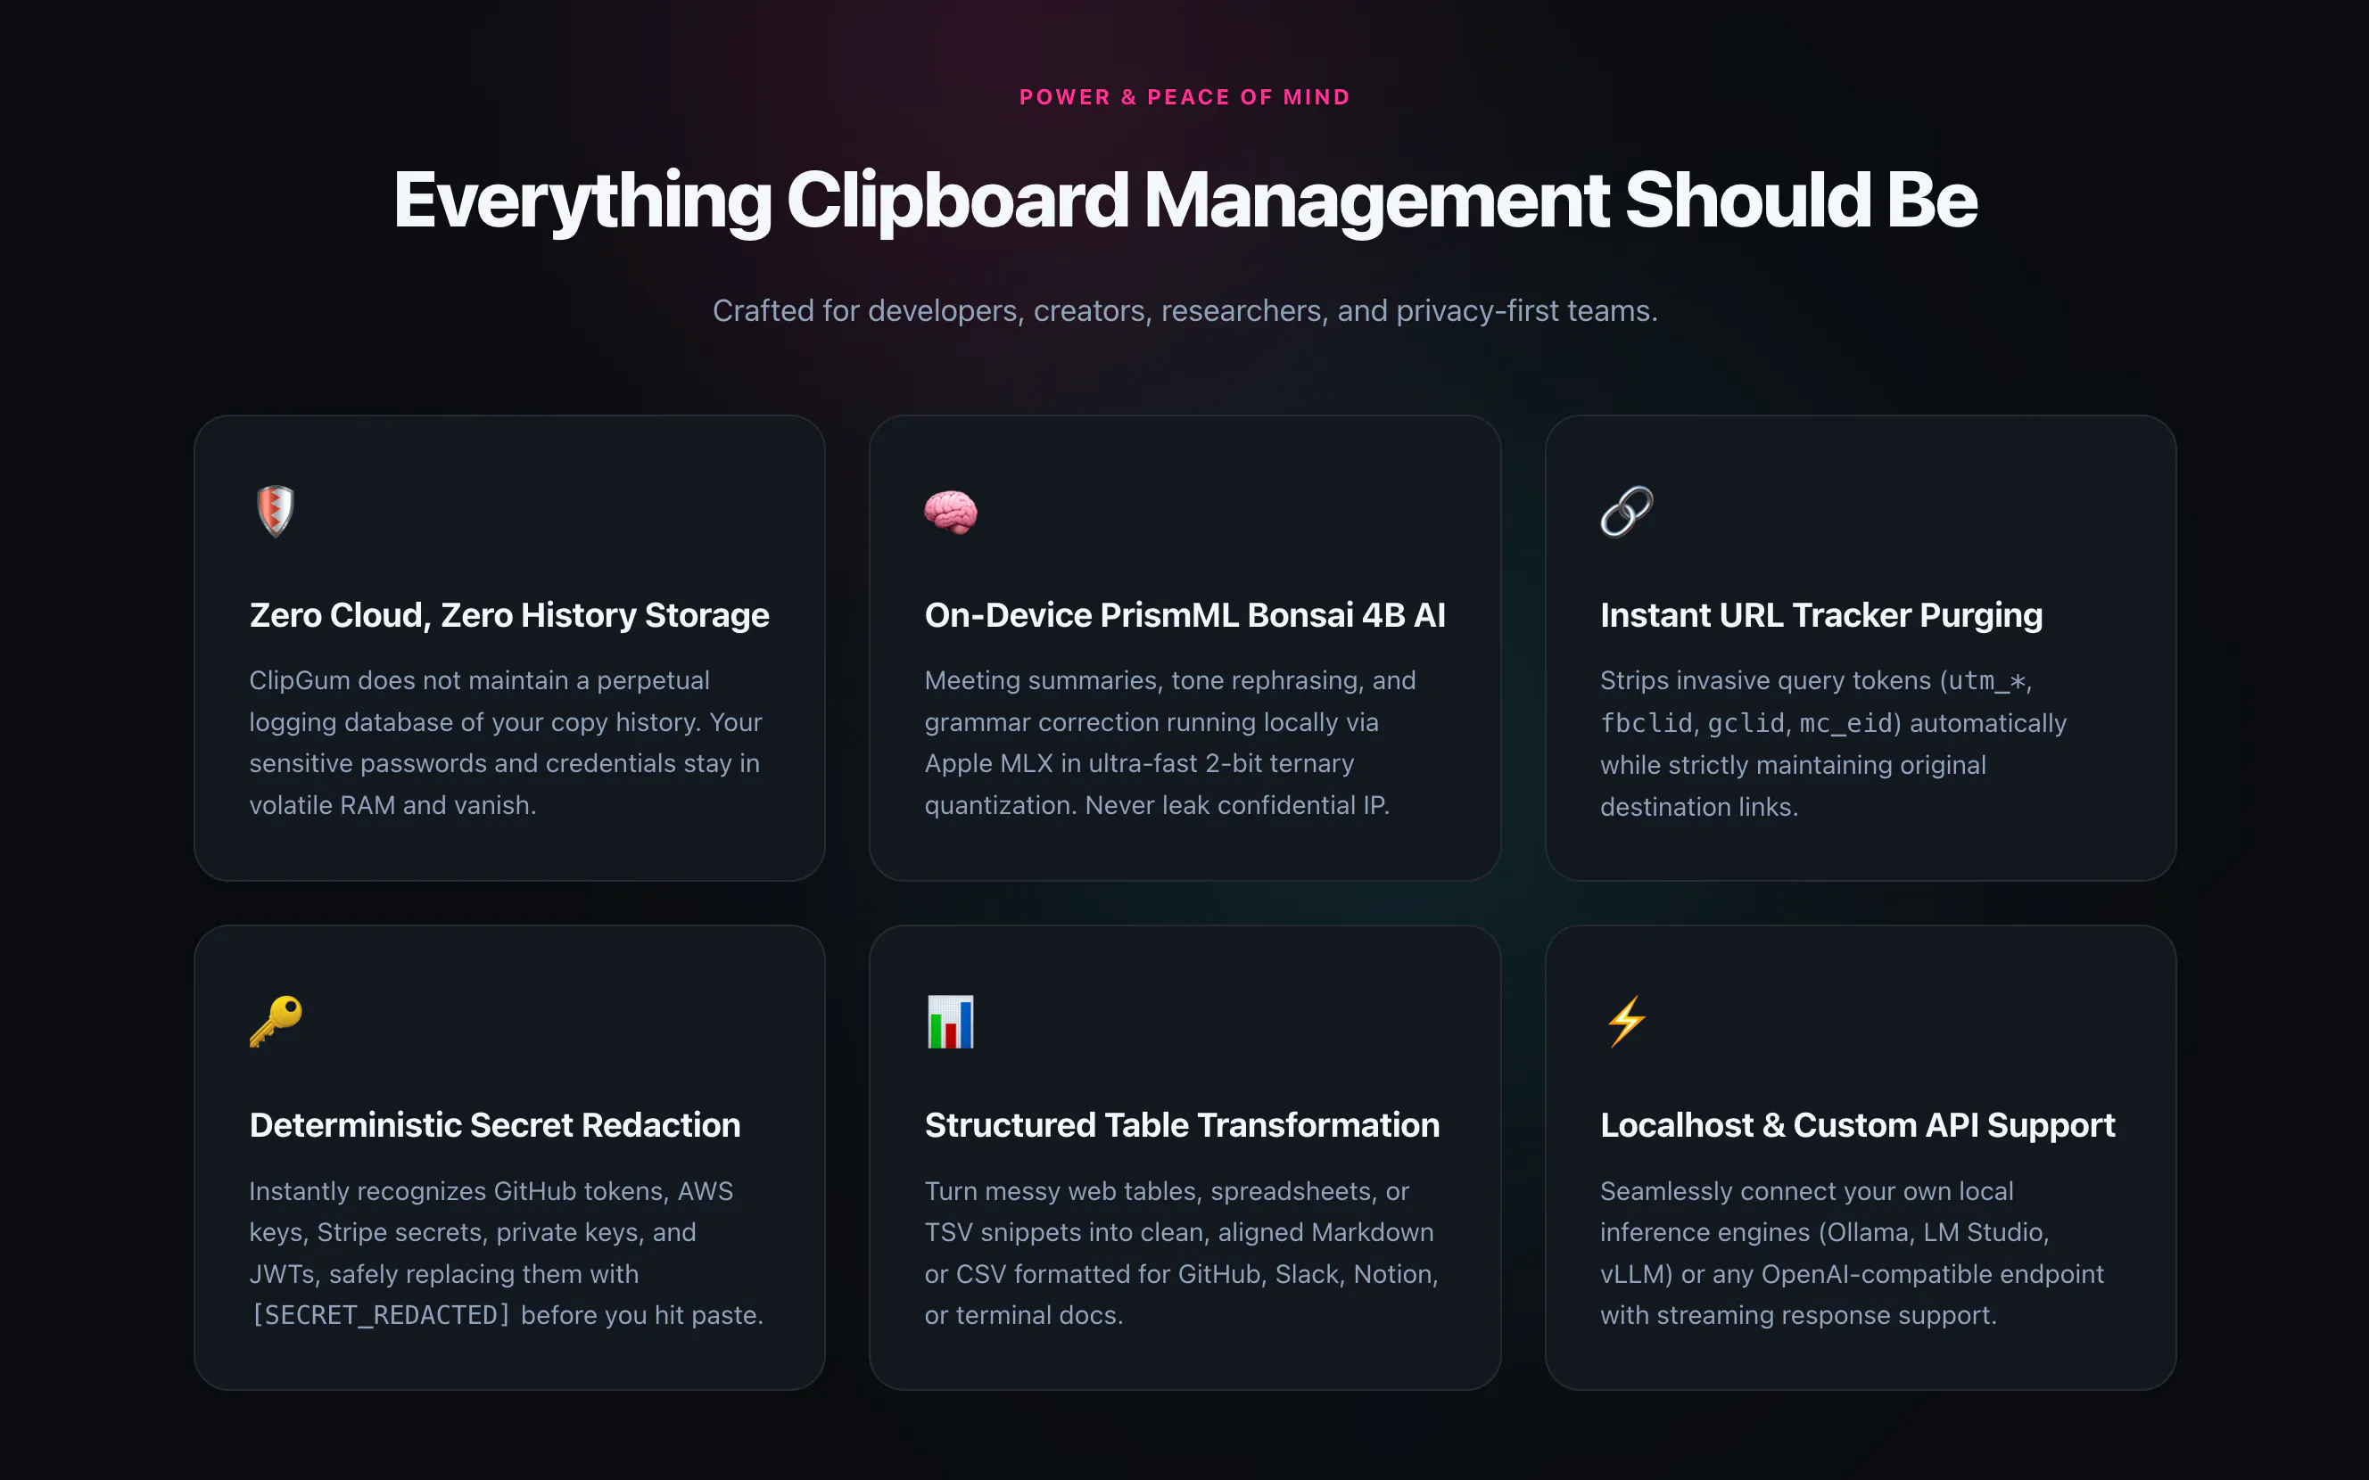
Task: Click the 'gclid' code token
Action: pos(1746,723)
